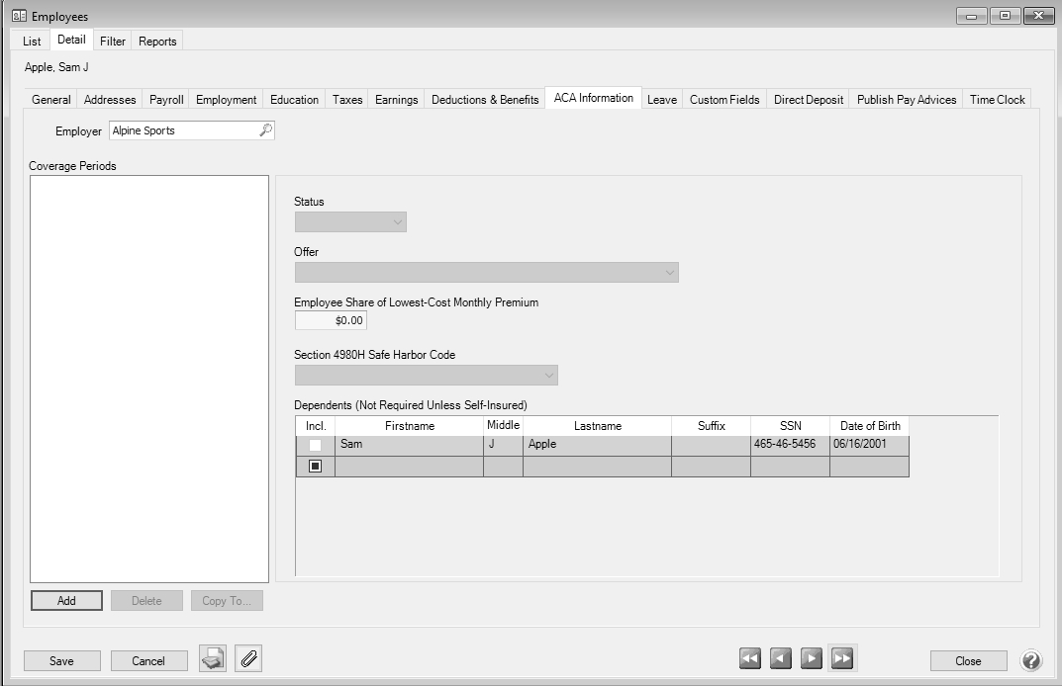Go to the previous employee record
This screenshot has height=686, width=1062.
point(781,658)
